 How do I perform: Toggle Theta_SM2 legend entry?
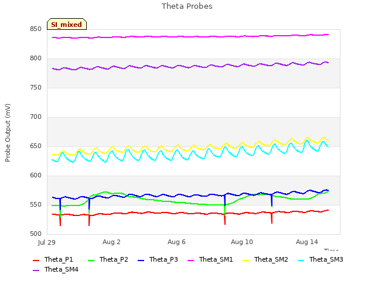(x=265, y=259)
